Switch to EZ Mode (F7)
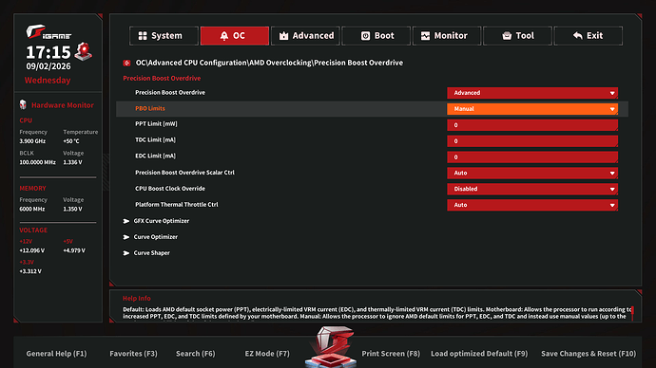Viewport: 656px width, 368px height. point(267,354)
